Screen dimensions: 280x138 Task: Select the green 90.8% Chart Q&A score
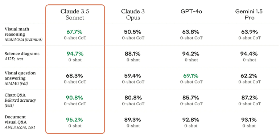point(75,98)
